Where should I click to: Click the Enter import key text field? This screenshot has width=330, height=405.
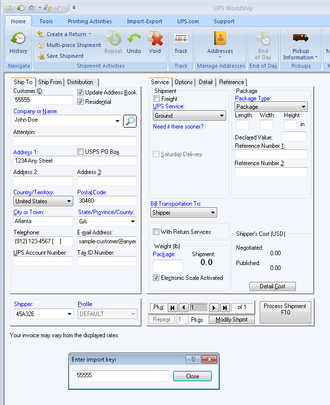pos(121,376)
